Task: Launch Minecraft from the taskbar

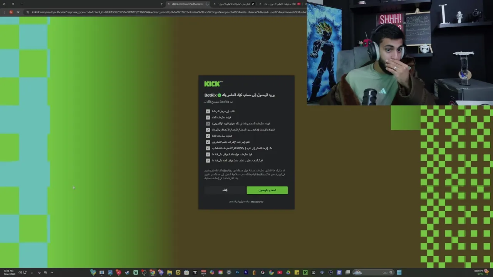Action: [x=305, y=272]
